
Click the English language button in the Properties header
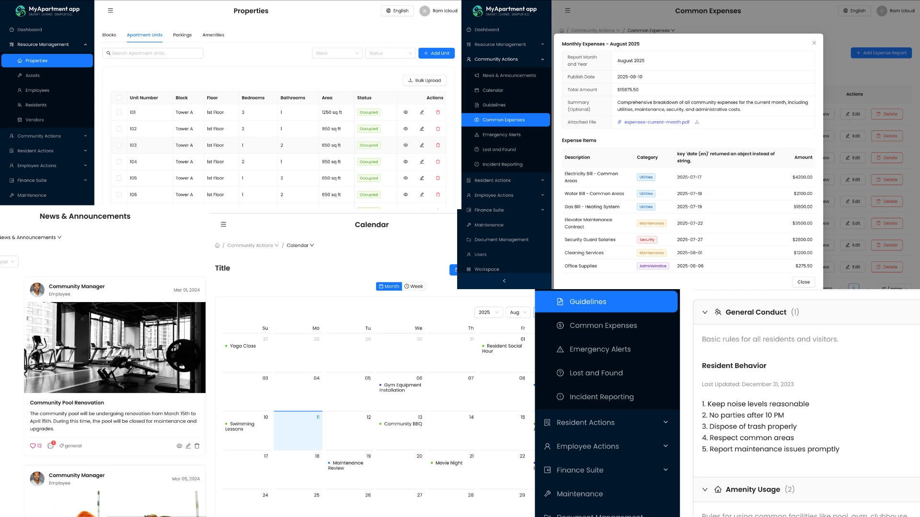point(397,11)
